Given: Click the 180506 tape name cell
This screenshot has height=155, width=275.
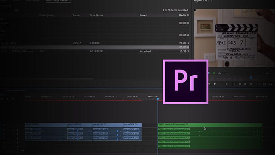Looking at the screenshot, I should click(94, 43).
